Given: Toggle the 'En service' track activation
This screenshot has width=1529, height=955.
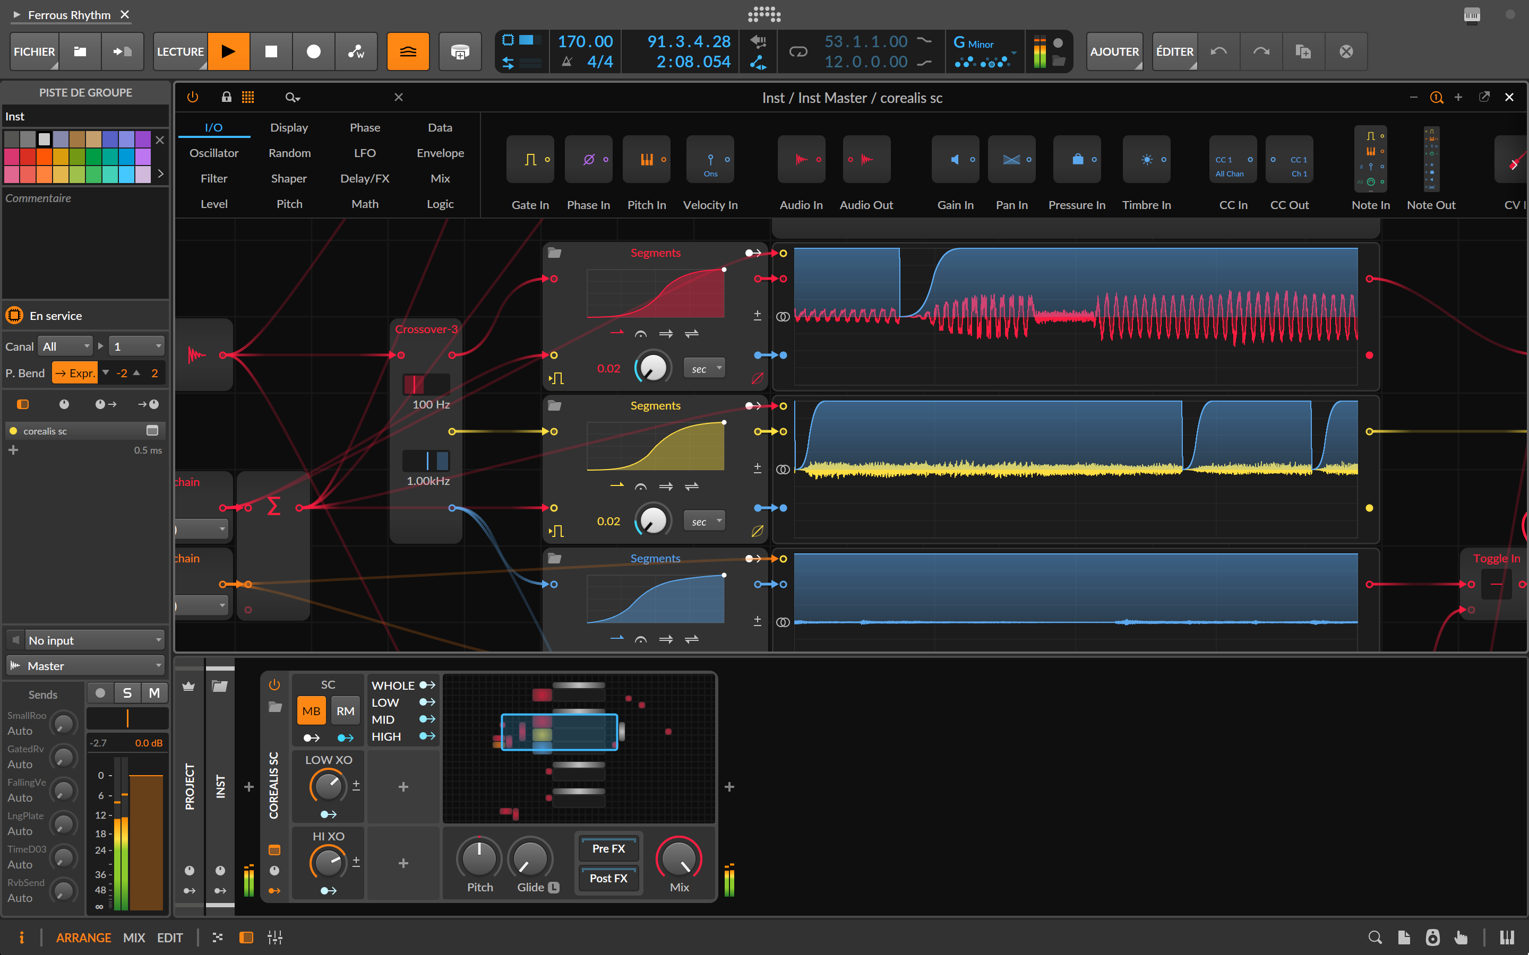Looking at the screenshot, I should (14, 315).
